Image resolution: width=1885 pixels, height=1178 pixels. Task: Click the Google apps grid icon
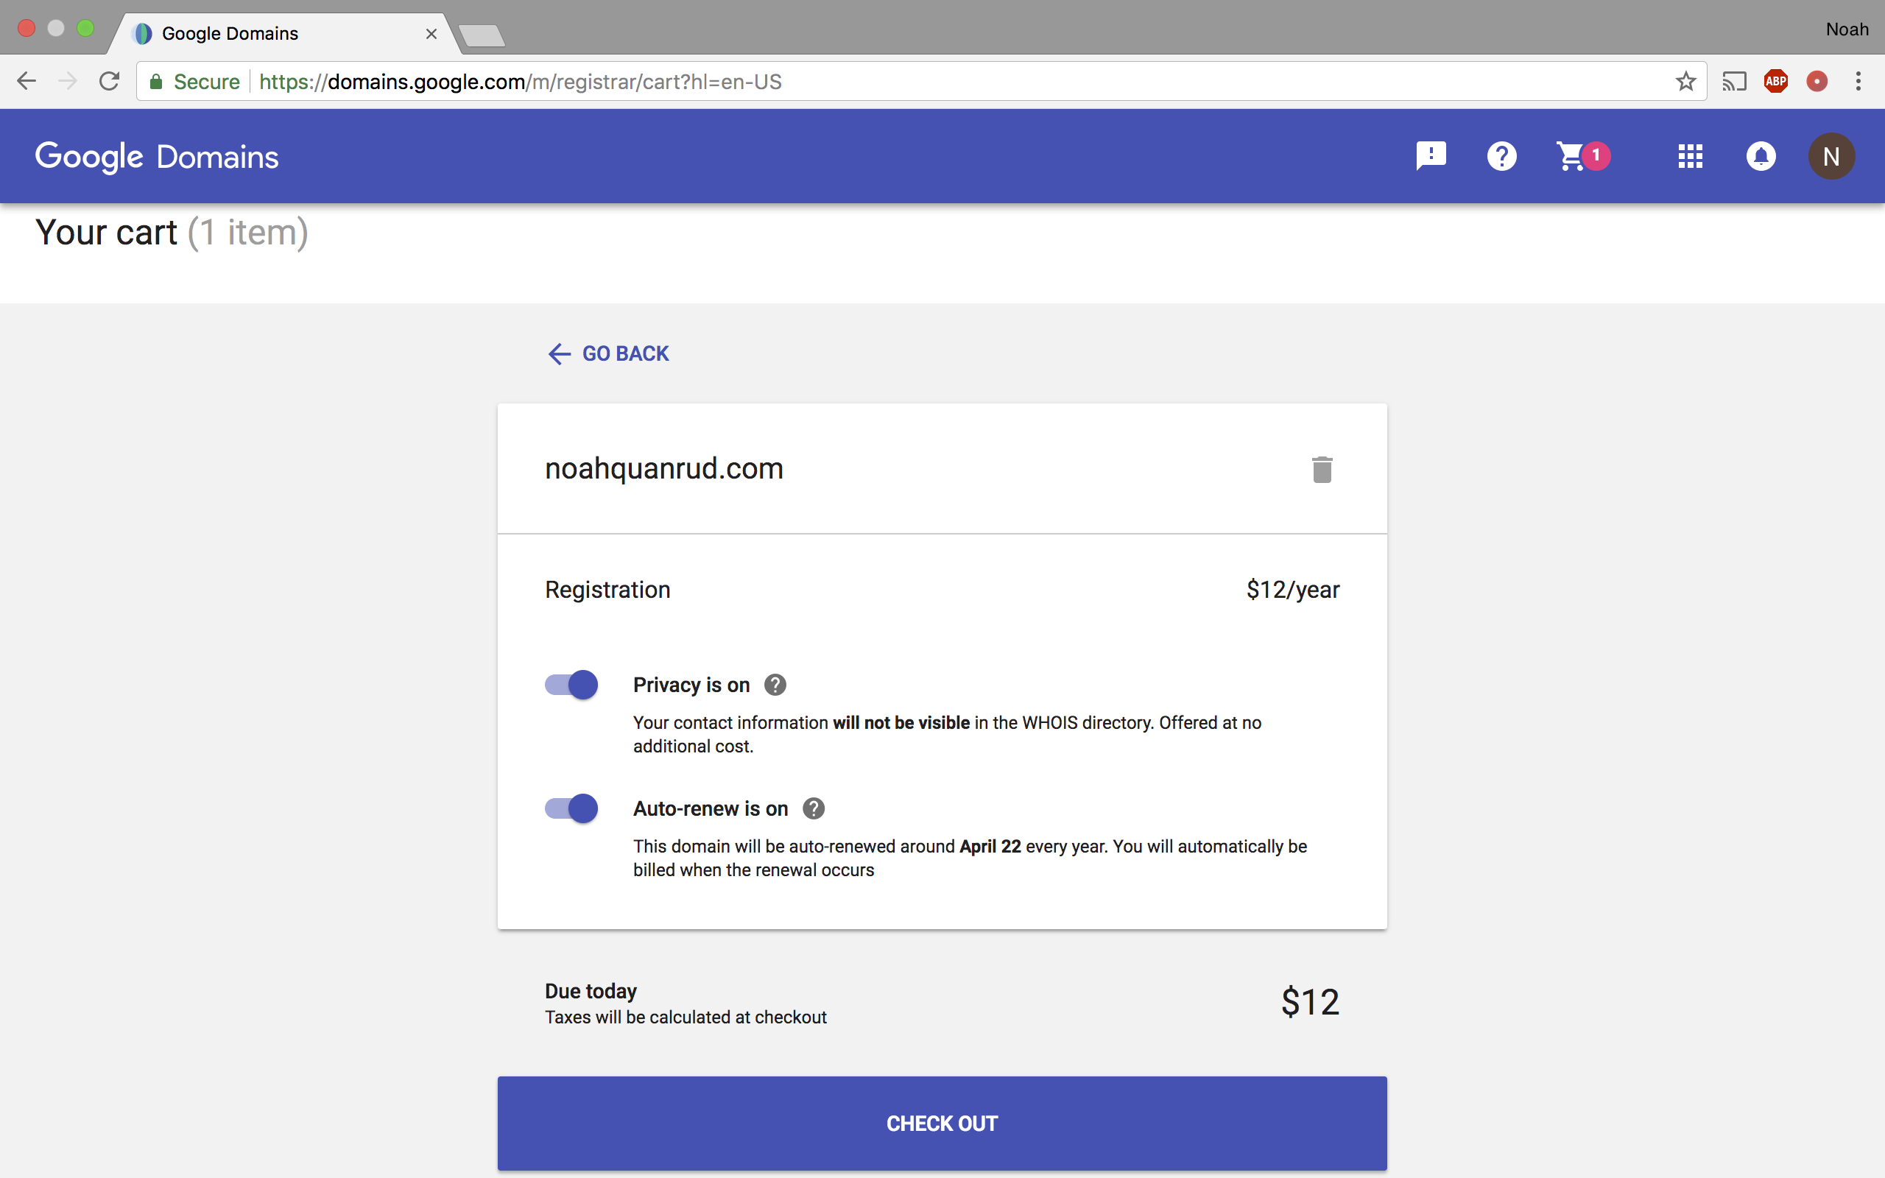tap(1690, 155)
